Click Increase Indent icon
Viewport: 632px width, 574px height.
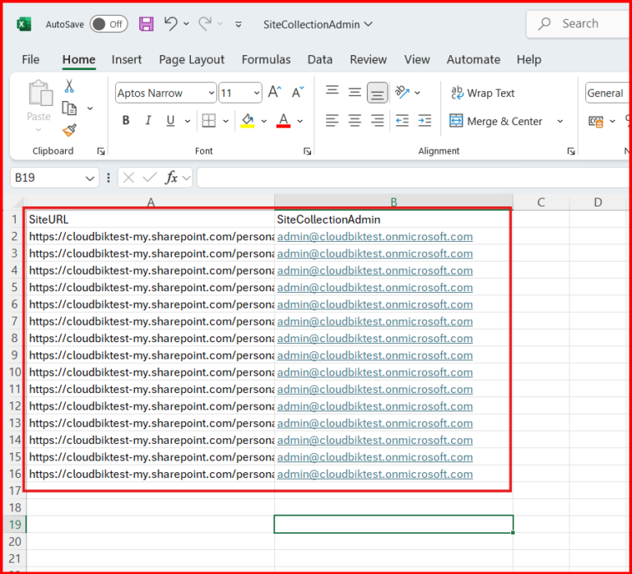coord(425,120)
